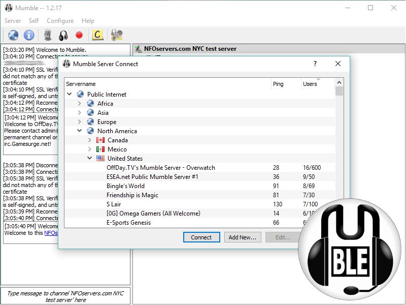Click the Europe globe icon

[90, 121]
